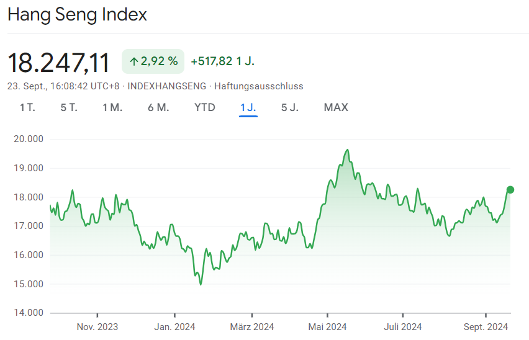Click the 17.000 y-axis label
This screenshot has height=340, width=529.
pos(29,226)
